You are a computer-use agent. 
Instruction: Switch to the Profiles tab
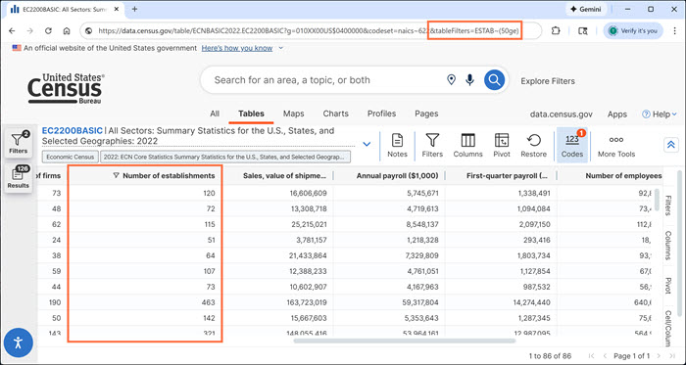[381, 114]
